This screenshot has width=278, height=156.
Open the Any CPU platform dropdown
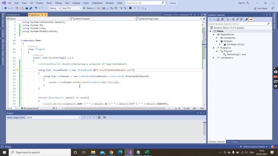click(x=72, y=8)
